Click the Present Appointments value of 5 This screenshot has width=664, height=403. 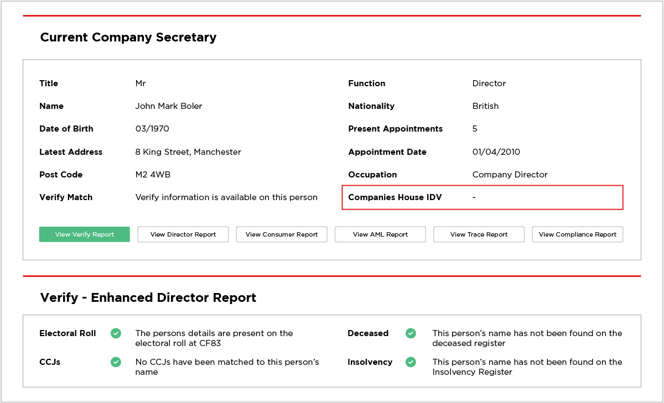[x=474, y=129]
